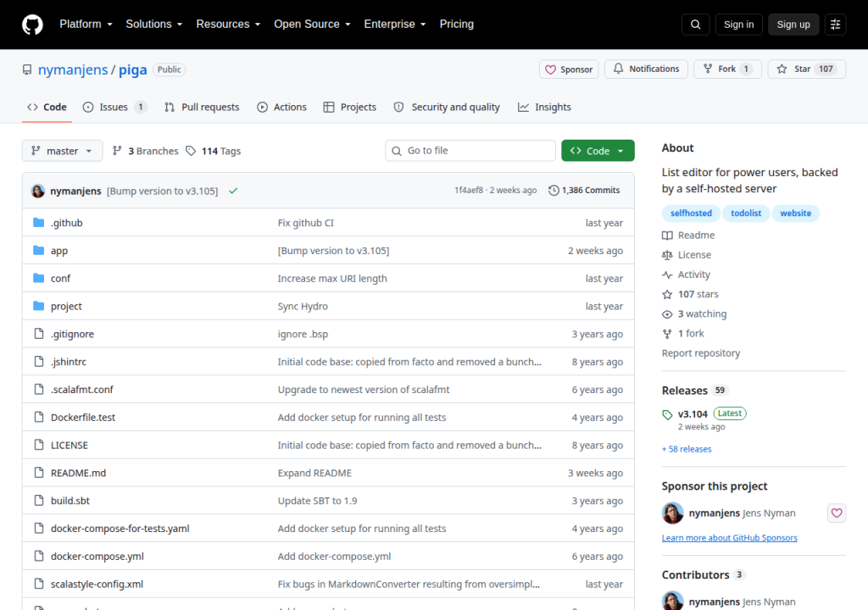Open the Activity link in About
868x610 pixels.
click(686, 274)
